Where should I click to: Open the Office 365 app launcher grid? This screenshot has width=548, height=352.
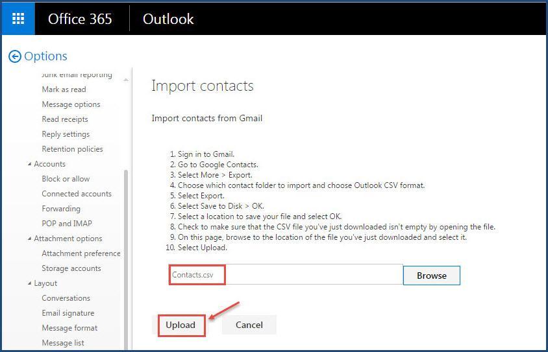pos(18,19)
